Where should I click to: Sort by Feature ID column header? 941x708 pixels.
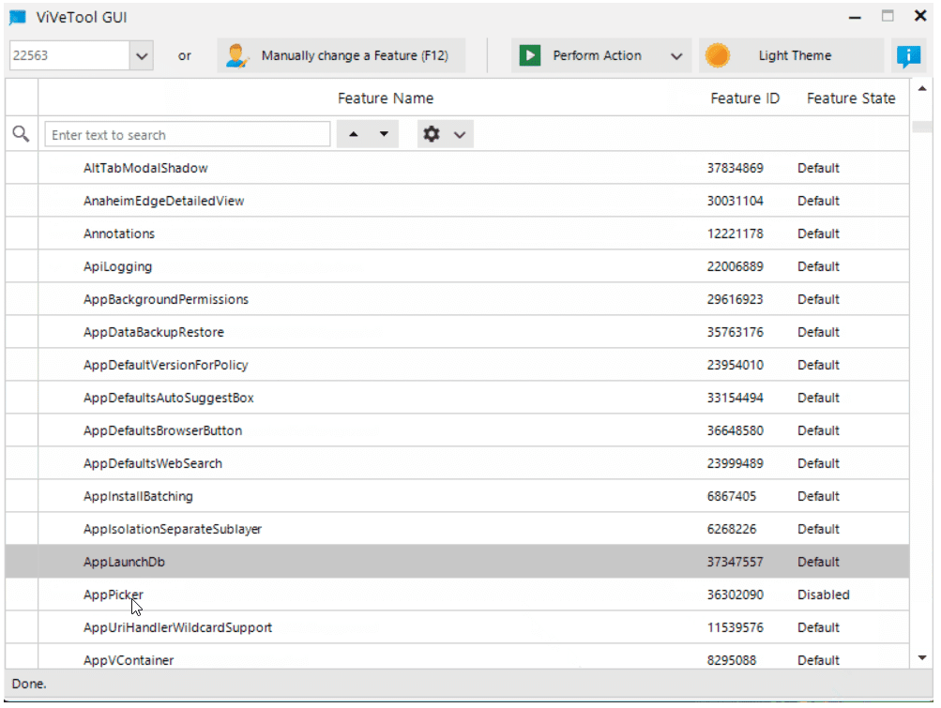coord(744,98)
